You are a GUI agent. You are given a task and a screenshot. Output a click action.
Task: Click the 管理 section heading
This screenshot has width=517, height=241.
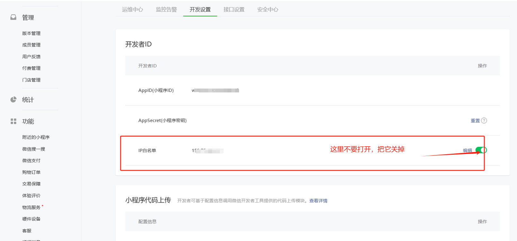tap(28, 18)
